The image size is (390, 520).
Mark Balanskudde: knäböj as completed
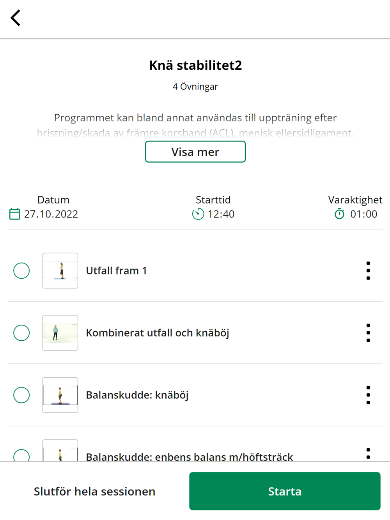[x=21, y=395]
